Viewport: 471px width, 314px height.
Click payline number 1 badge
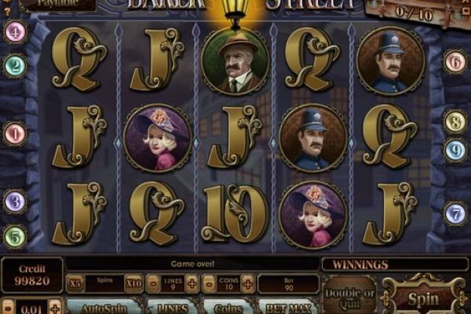[15, 133]
